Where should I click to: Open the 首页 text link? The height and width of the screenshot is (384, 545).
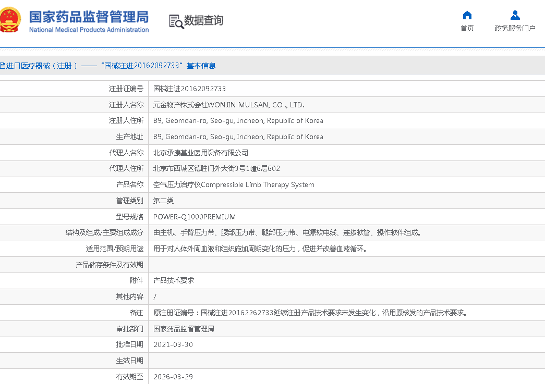[467, 28]
